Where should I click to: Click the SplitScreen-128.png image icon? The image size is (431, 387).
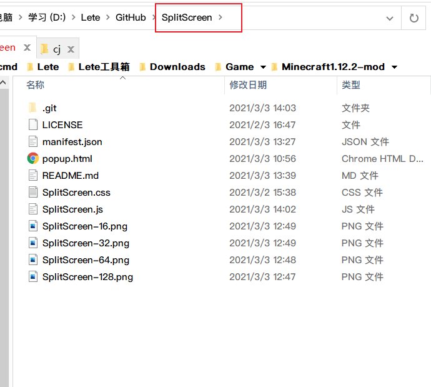[33, 277]
